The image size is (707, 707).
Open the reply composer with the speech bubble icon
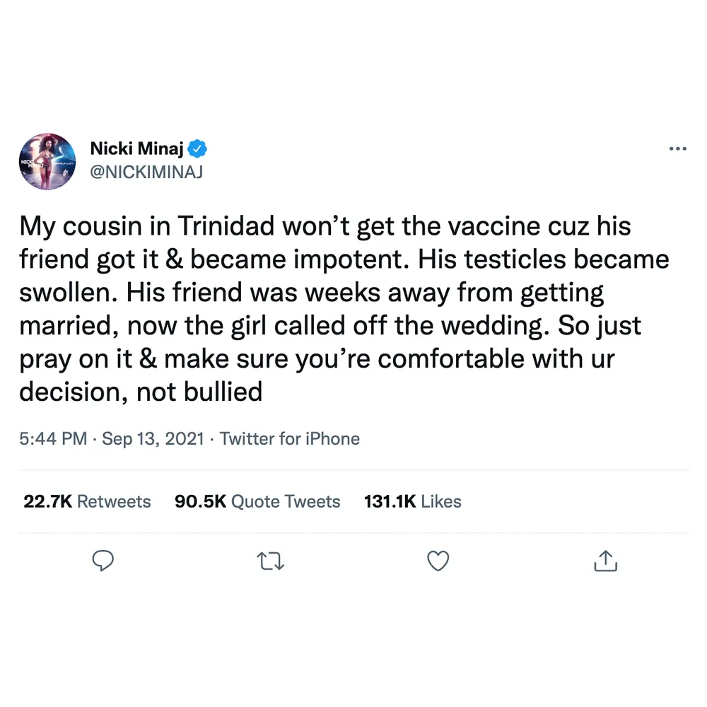(x=103, y=561)
